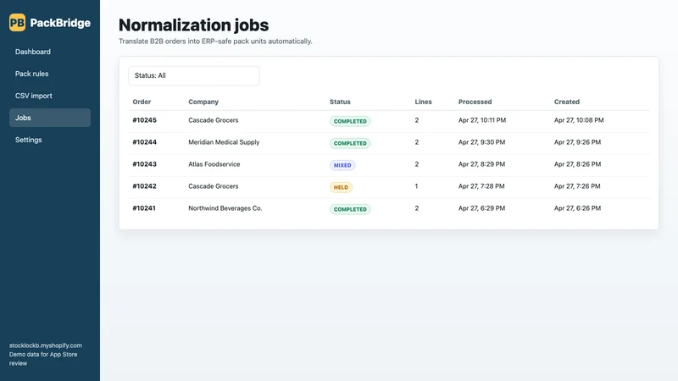Viewport: 678px width, 381px height.
Task: Click processed time Apr 27, 6:29 PM
Action: pos(481,208)
